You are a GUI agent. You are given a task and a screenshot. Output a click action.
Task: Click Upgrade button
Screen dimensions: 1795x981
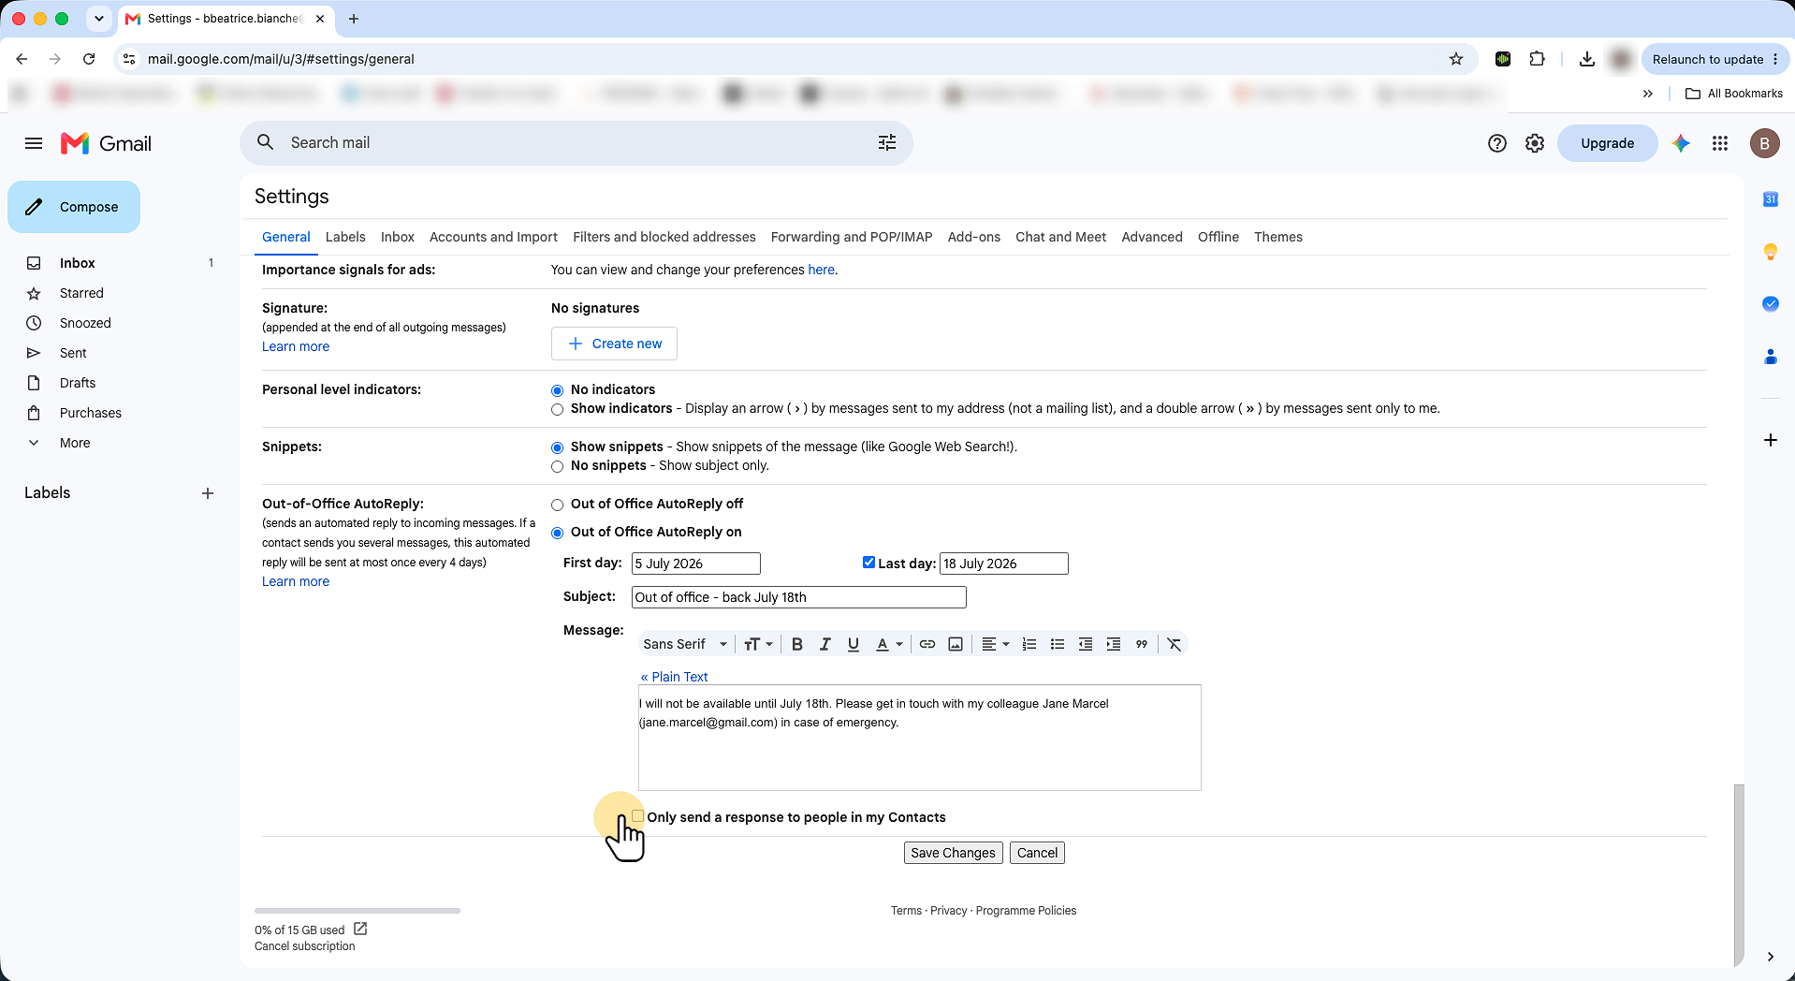pyautogui.click(x=1607, y=143)
